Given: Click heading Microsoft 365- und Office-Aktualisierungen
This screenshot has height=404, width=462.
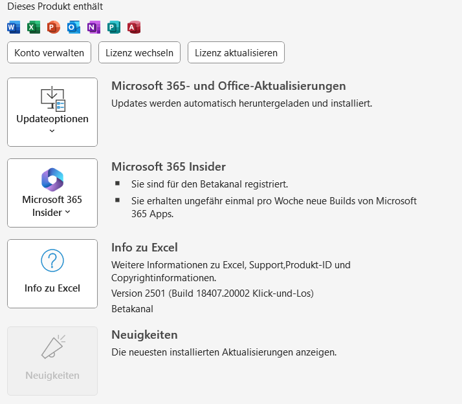Looking at the screenshot, I should pyautogui.click(x=228, y=86).
